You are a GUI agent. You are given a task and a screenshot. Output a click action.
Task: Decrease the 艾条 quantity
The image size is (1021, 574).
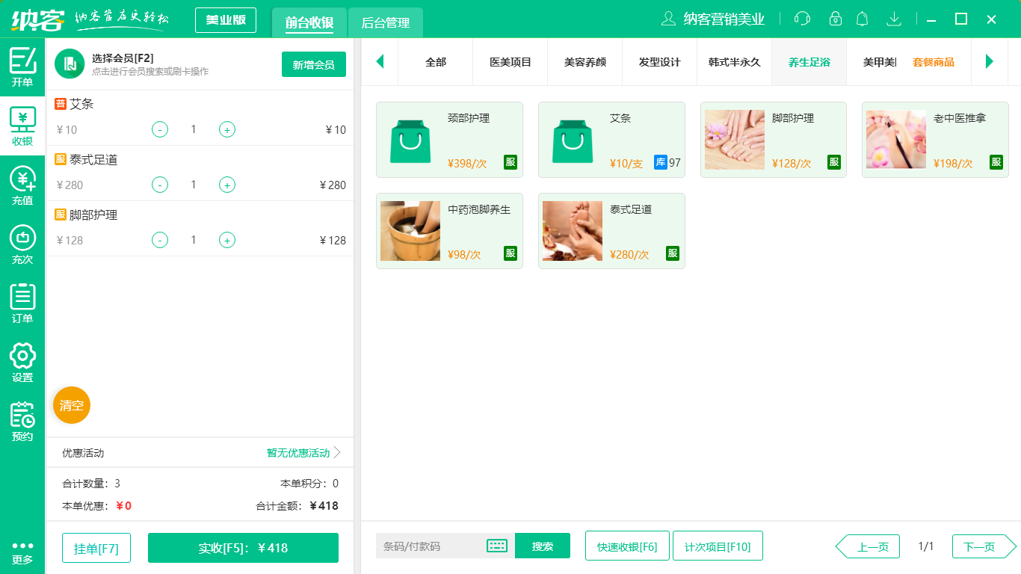pos(160,129)
